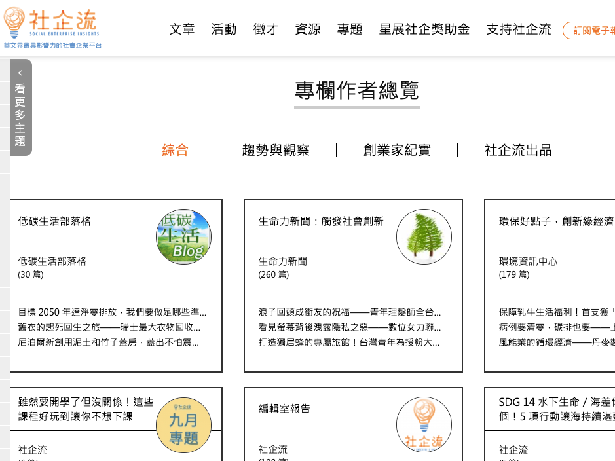Select the 綜合 filter tab
Viewport: 615px width, 461px height.
click(x=176, y=150)
